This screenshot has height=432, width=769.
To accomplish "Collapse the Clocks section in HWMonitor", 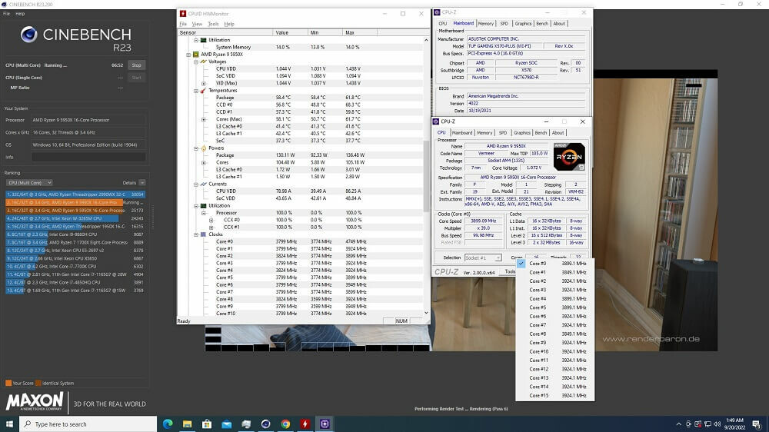I will pyautogui.click(x=196, y=234).
